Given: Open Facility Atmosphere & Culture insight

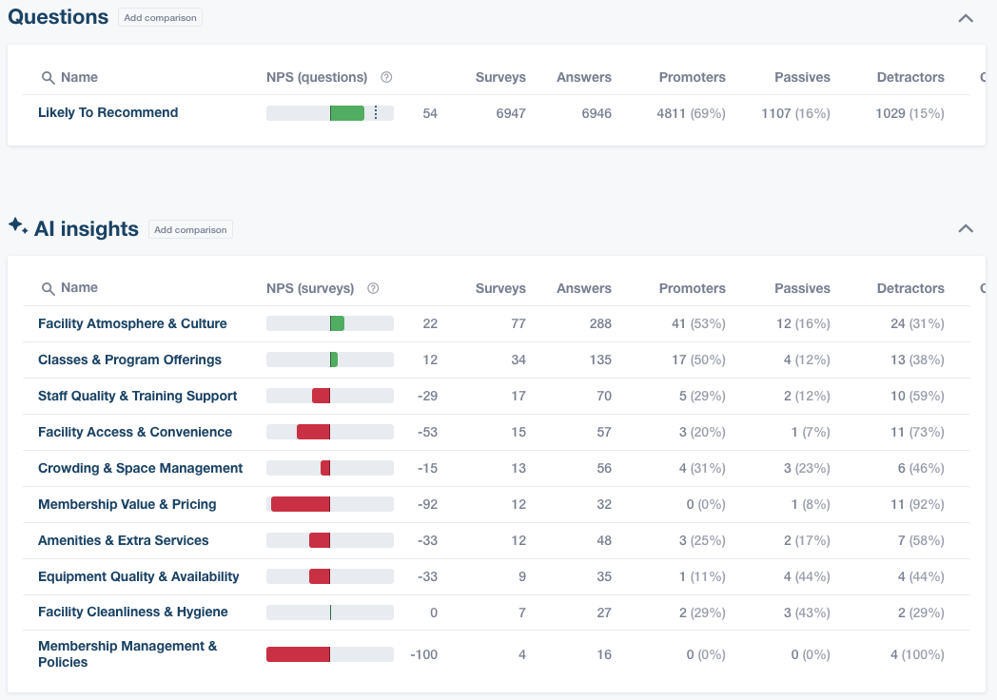Looking at the screenshot, I should point(132,323).
